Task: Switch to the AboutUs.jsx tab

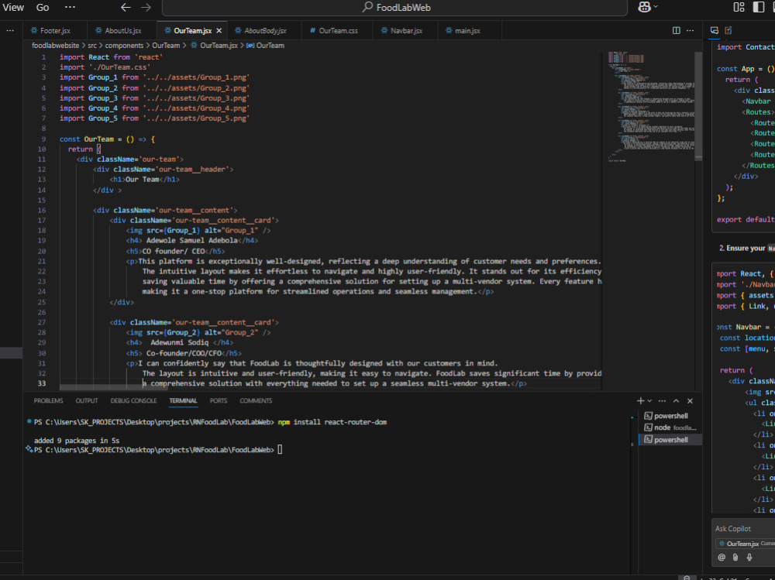Action: coord(122,31)
